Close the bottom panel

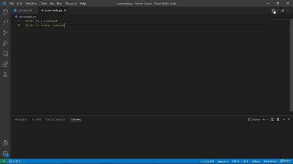pyautogui.click(x=289, y=119)
